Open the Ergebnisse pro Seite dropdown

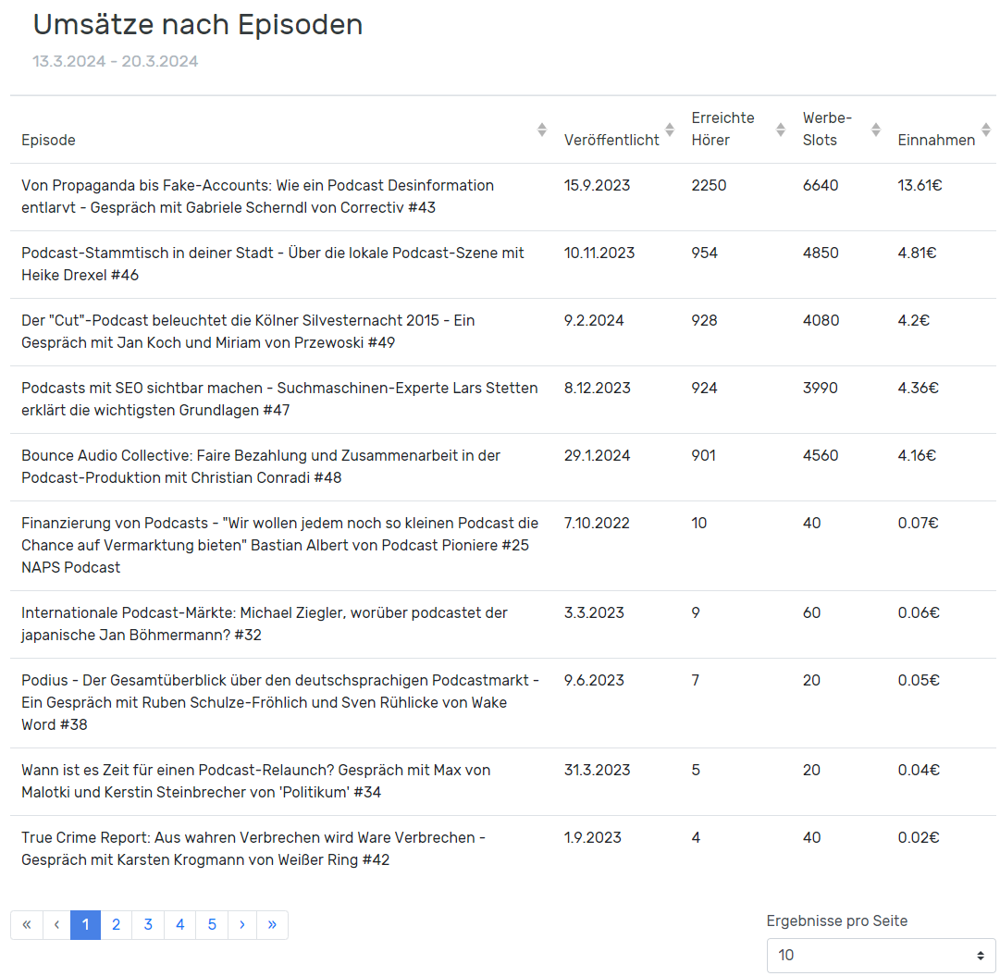click(x=881, y=956)
